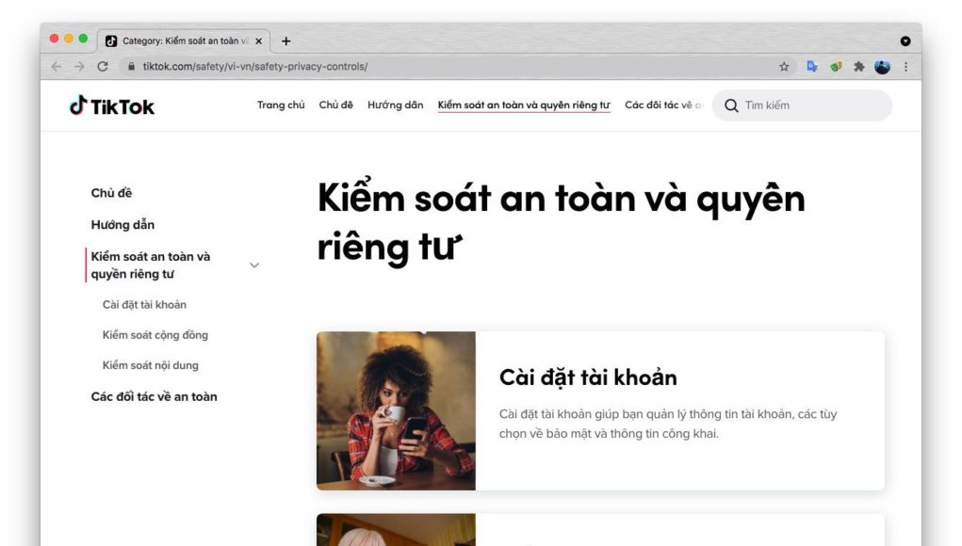
Task: Close the Category: Kiểm soát an toàn tab
Action: tap(258, 41)
